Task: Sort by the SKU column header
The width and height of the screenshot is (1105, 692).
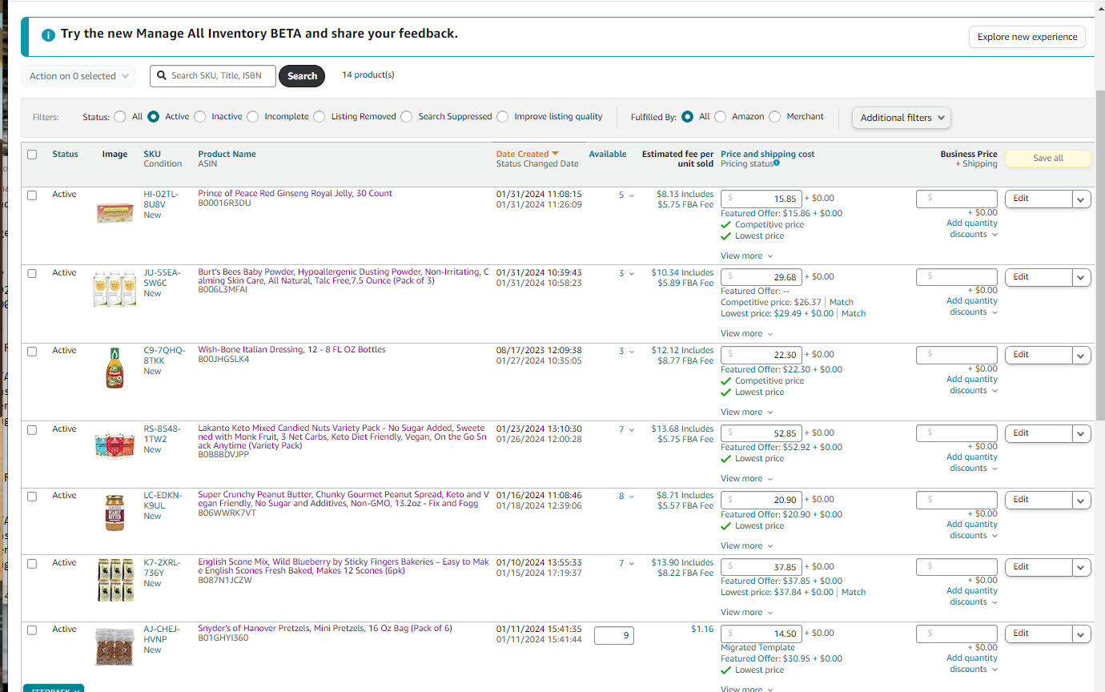Action: (x=152, y=154)
